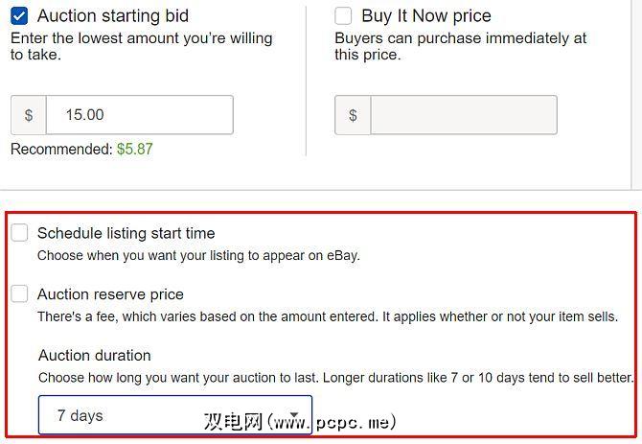Click the reserve price fee notice text
The height and width of the screenshot is (444, 642).
tap(327, 316)
